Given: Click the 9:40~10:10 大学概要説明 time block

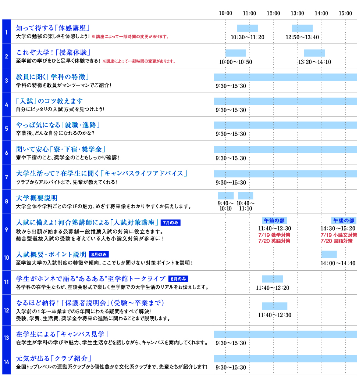Looking at the screenshot, I should click(x=225, y=196).
